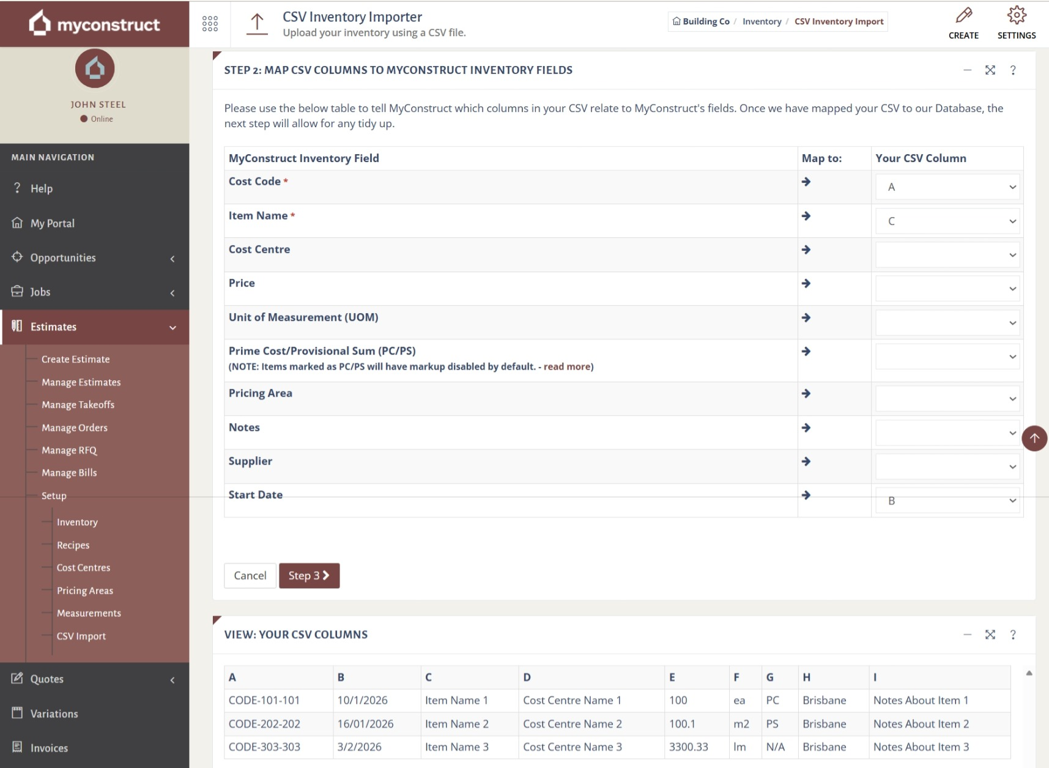Open the Cost Code CSV column dropdown
This screenshot has width=1049, height=768.
(947, 187)
